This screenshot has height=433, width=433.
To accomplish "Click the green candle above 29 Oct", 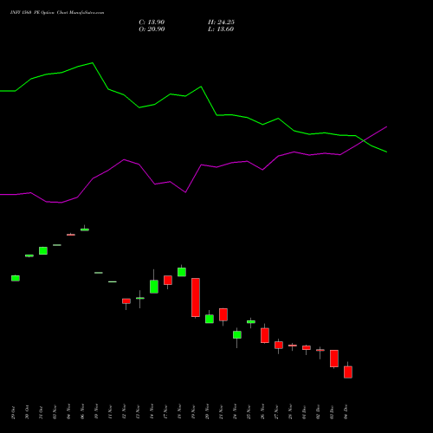I will (x=16, y=278).
